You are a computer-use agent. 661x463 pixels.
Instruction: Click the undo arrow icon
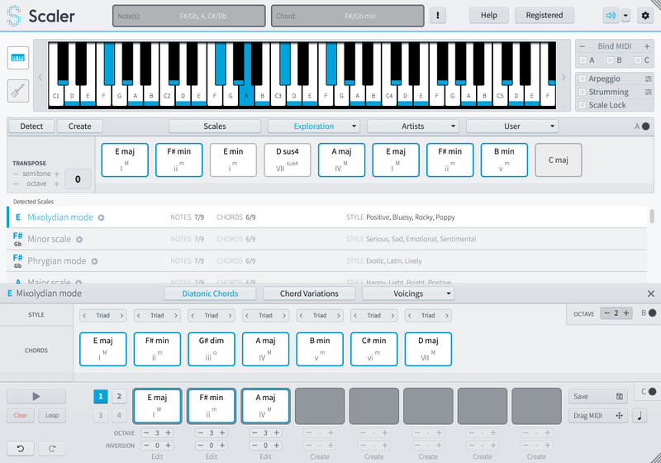(20, 448)
